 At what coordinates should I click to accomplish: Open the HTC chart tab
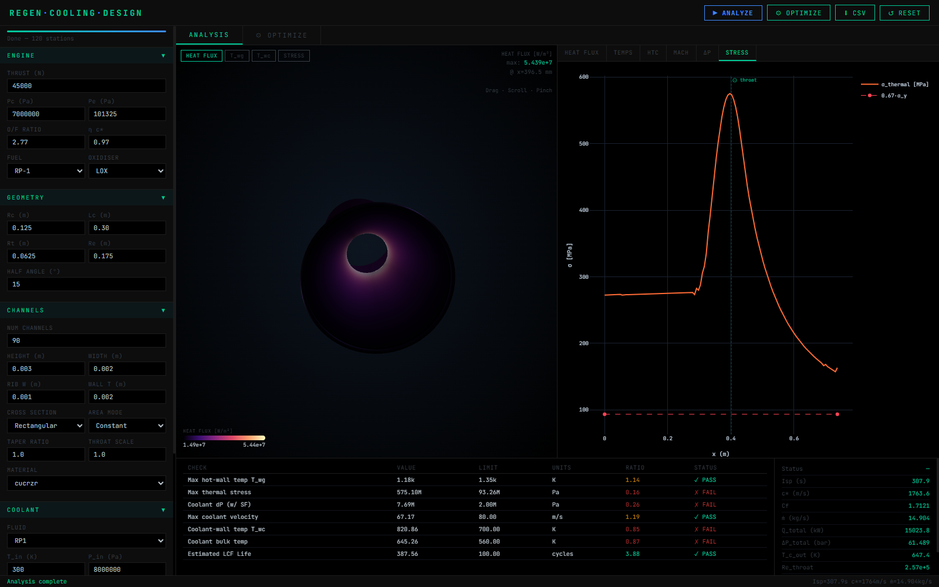pos(653,53)
